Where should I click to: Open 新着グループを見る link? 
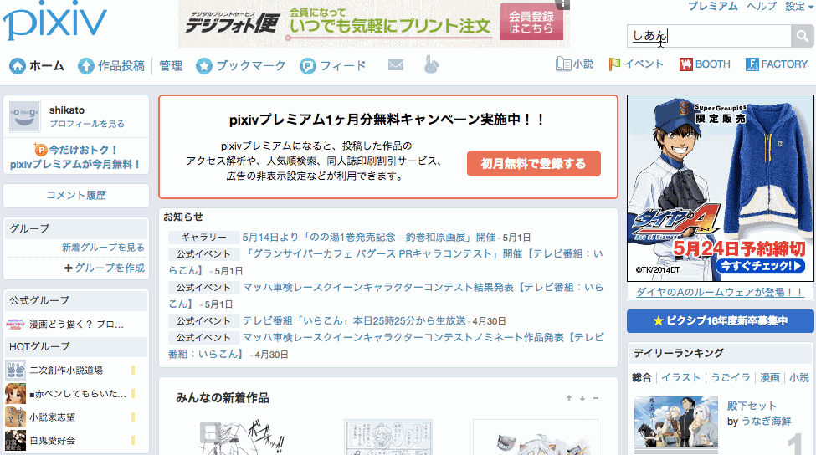click(103, 247)
